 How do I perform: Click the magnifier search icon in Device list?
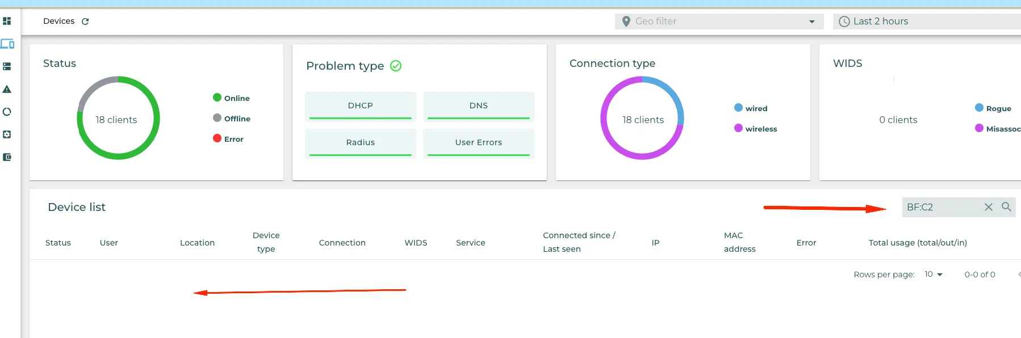pyautogui.click(x=1006, y=207)
